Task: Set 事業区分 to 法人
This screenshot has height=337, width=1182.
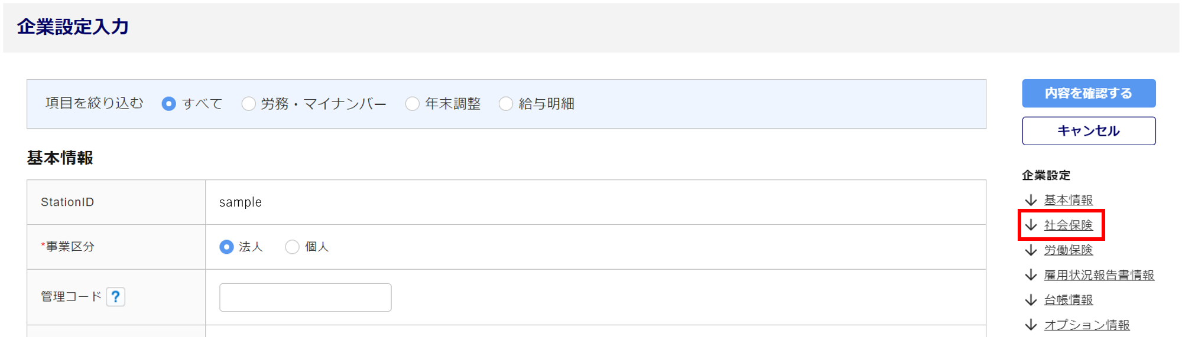Action: click(226, 247)
